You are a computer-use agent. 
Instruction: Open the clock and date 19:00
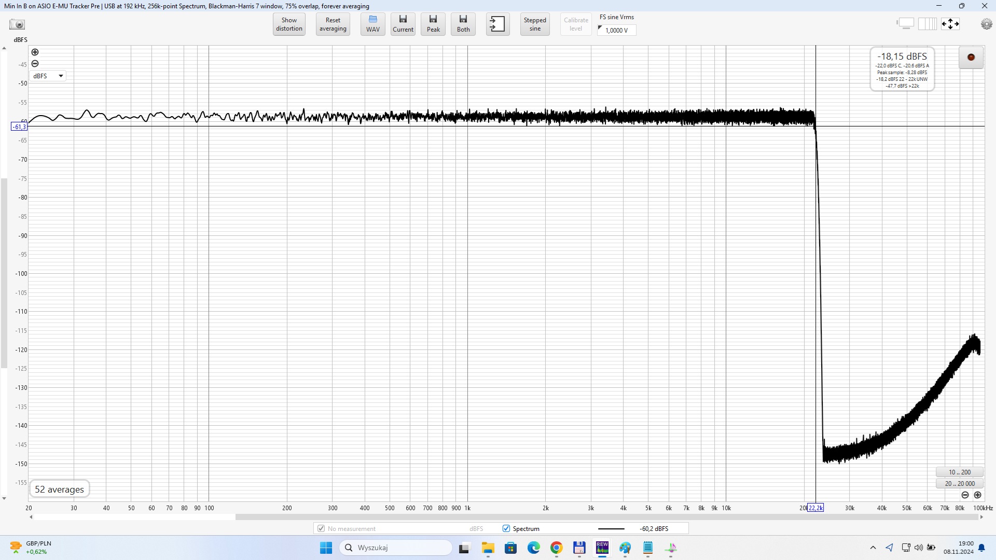[x=958, y=548]
